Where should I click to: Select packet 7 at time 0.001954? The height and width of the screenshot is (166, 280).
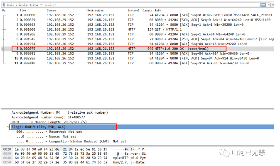(x=138, y=44)
